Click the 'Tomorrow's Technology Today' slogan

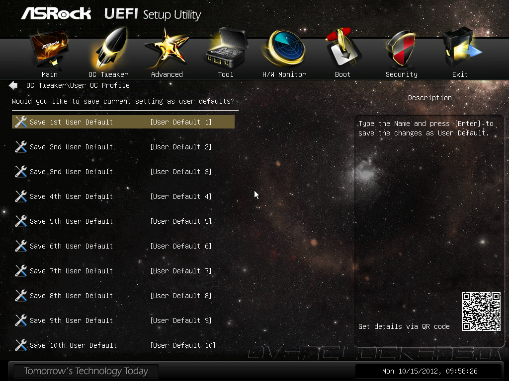(x=86, y=371)
